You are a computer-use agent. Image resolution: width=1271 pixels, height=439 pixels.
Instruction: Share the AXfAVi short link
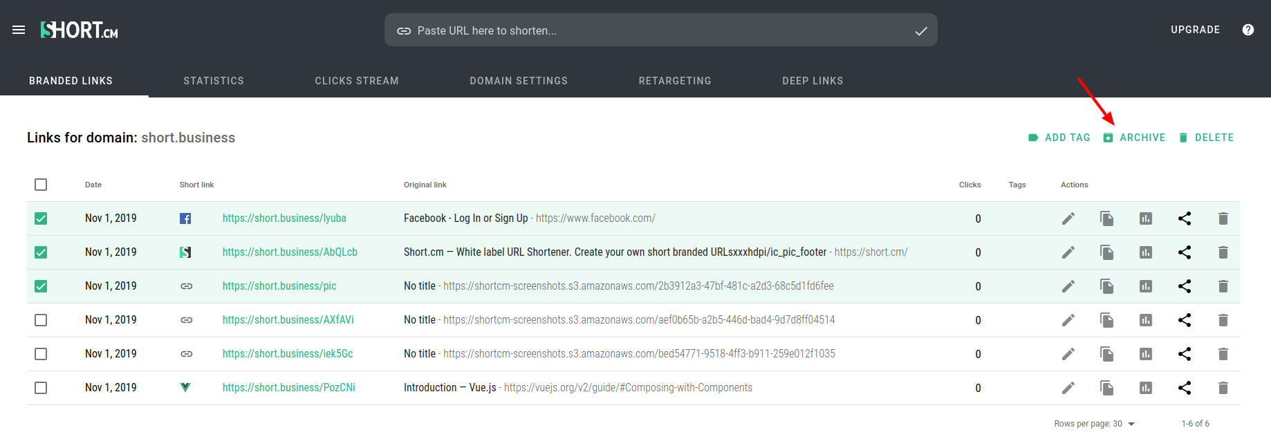tap(1184, 320)
